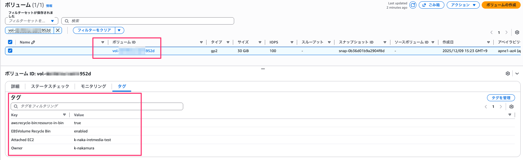
Task: Go to previous page in tags table
Action: pyautogui.click(x=486, y=107)
